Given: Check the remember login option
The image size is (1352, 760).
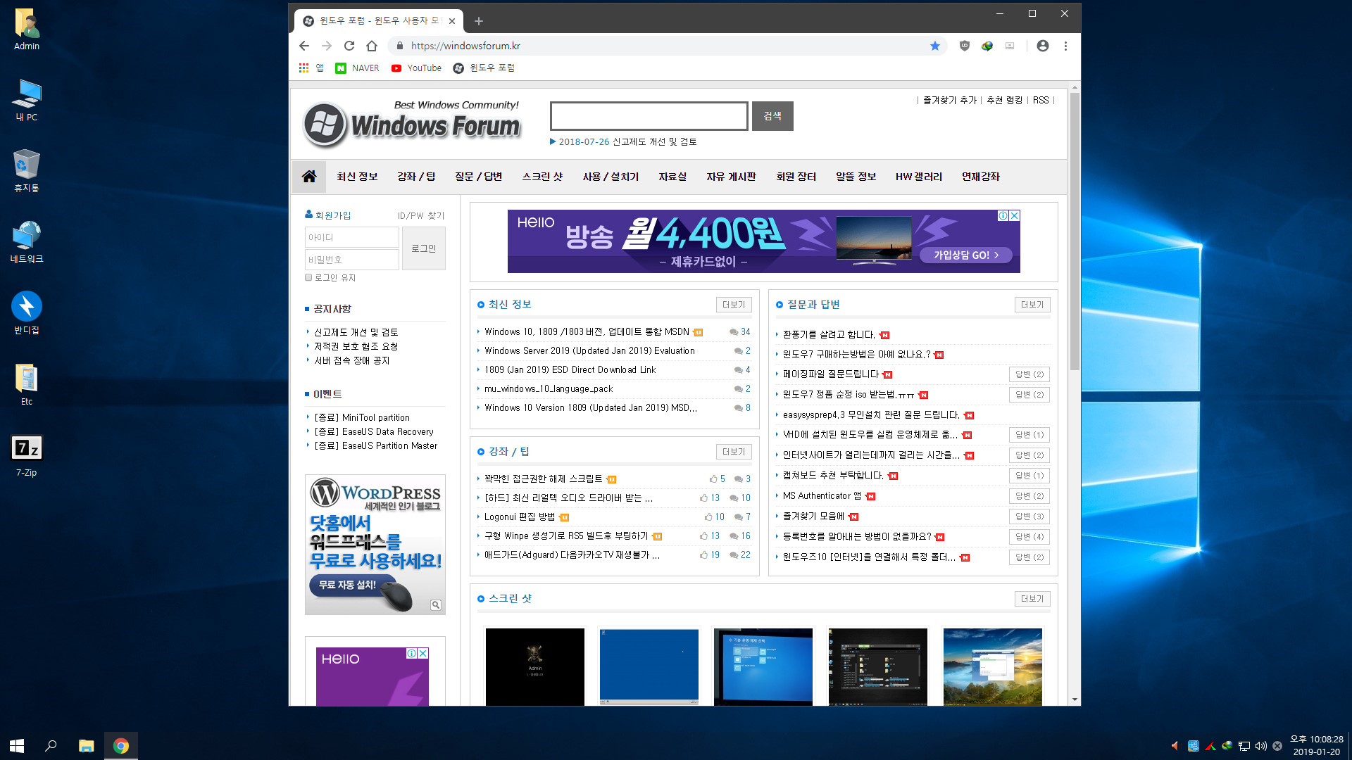Looking at the screenshot, I should [308, 277].
